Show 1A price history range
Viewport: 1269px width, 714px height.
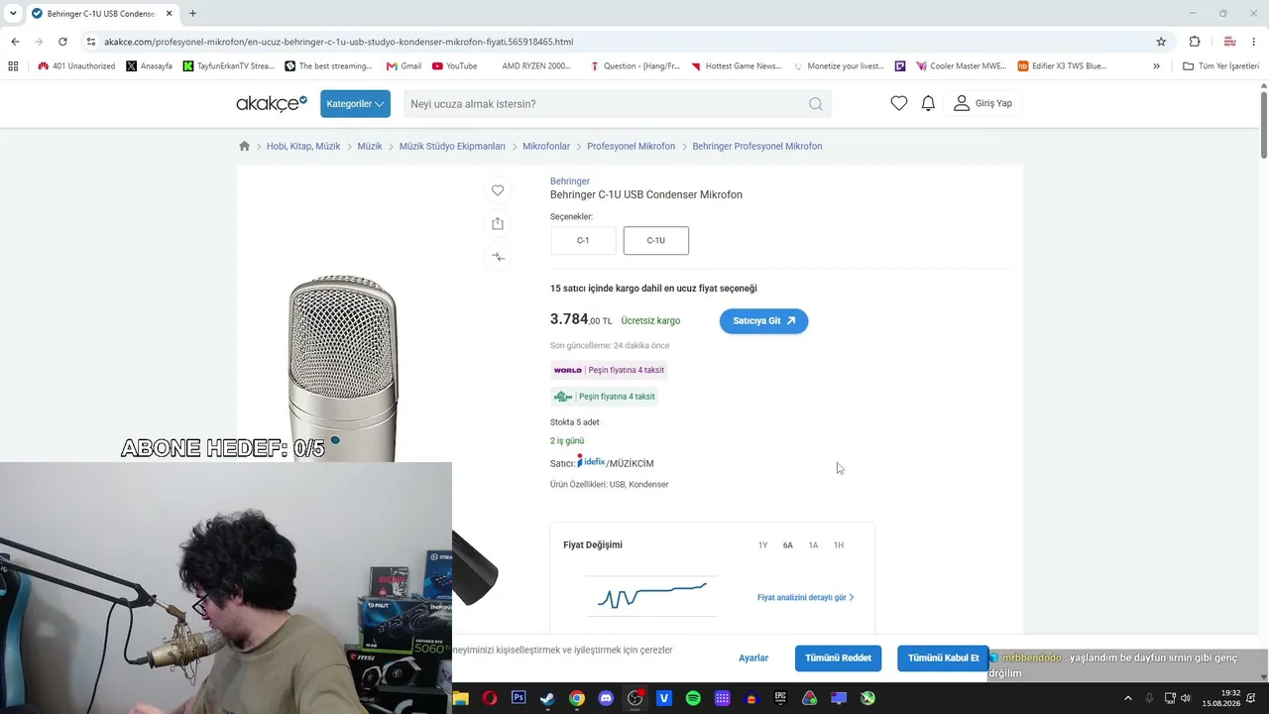813,545
